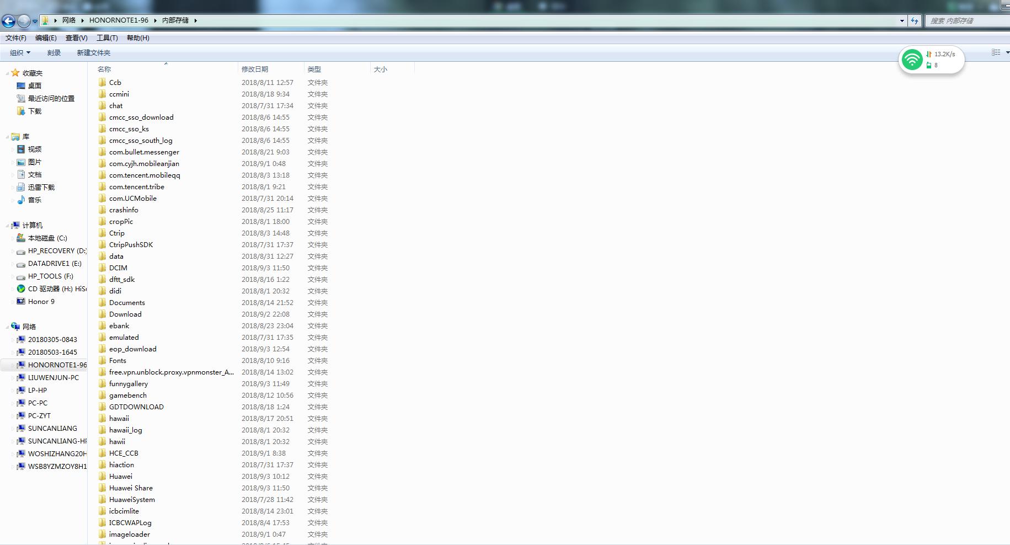Select the crashinfo folder icon
1010x545 pixels.
(x=102, y=210)
